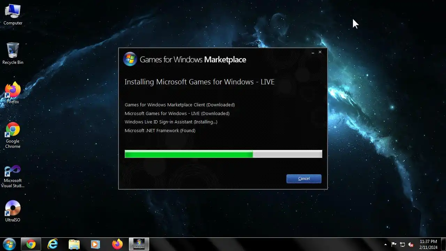Click the 'Games for Windows Marketplace' header title
Viewport: 446px width, 251px height.
click(x=193, y=60)
